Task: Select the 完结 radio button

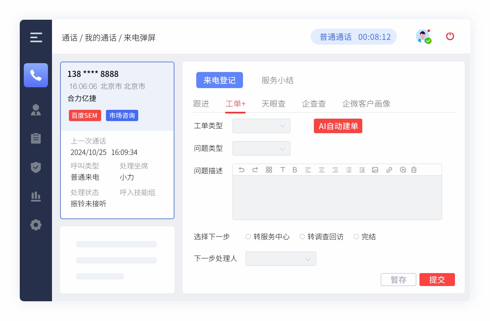Action: pyautogui.click(x=356, y=237)
